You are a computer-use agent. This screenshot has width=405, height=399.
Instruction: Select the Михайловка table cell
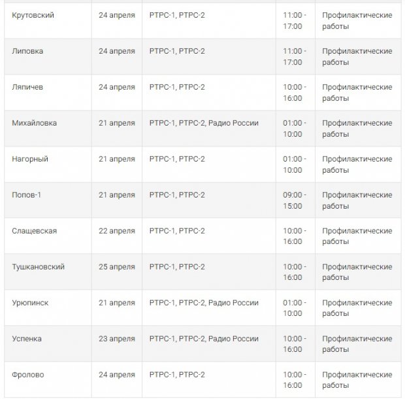point(48,128)
